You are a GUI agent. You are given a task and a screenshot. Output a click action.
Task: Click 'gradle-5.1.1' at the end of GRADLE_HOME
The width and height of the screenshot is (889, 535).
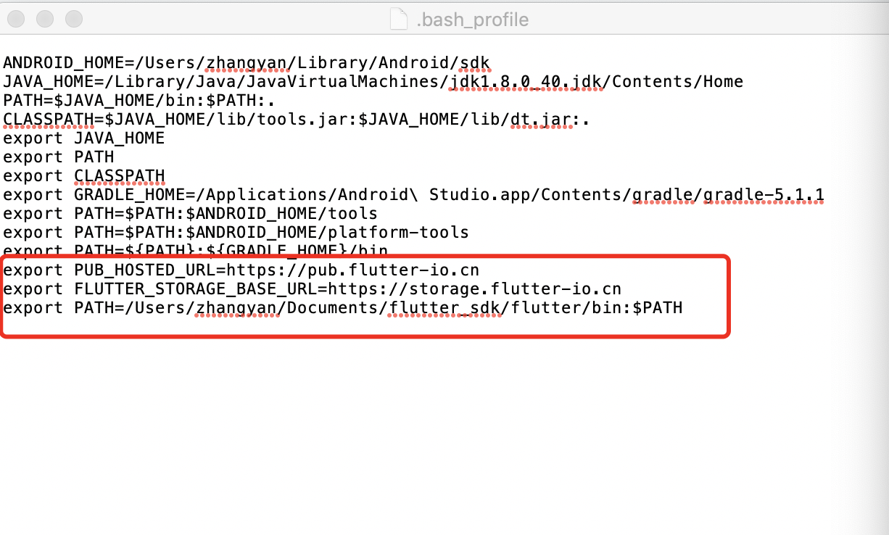[764, 195]
